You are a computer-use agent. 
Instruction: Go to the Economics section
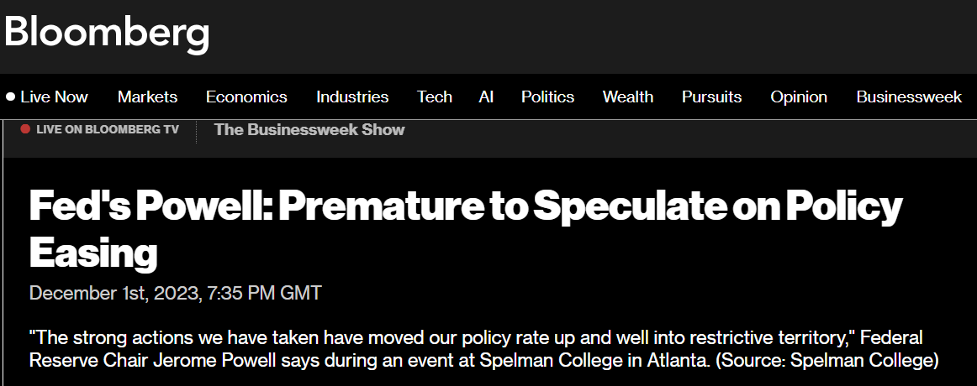(x=246, y=97)
